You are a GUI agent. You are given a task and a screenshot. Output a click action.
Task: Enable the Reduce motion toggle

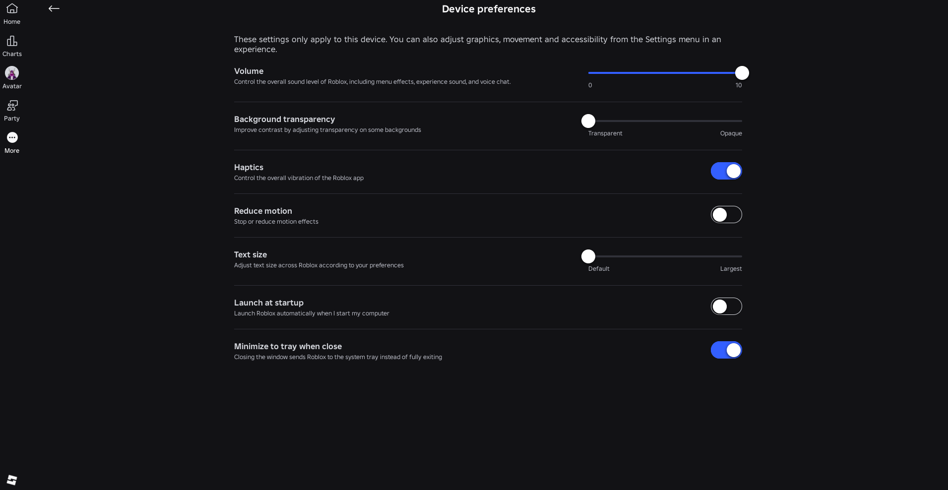pyautogui.click(x=726, y=215)
